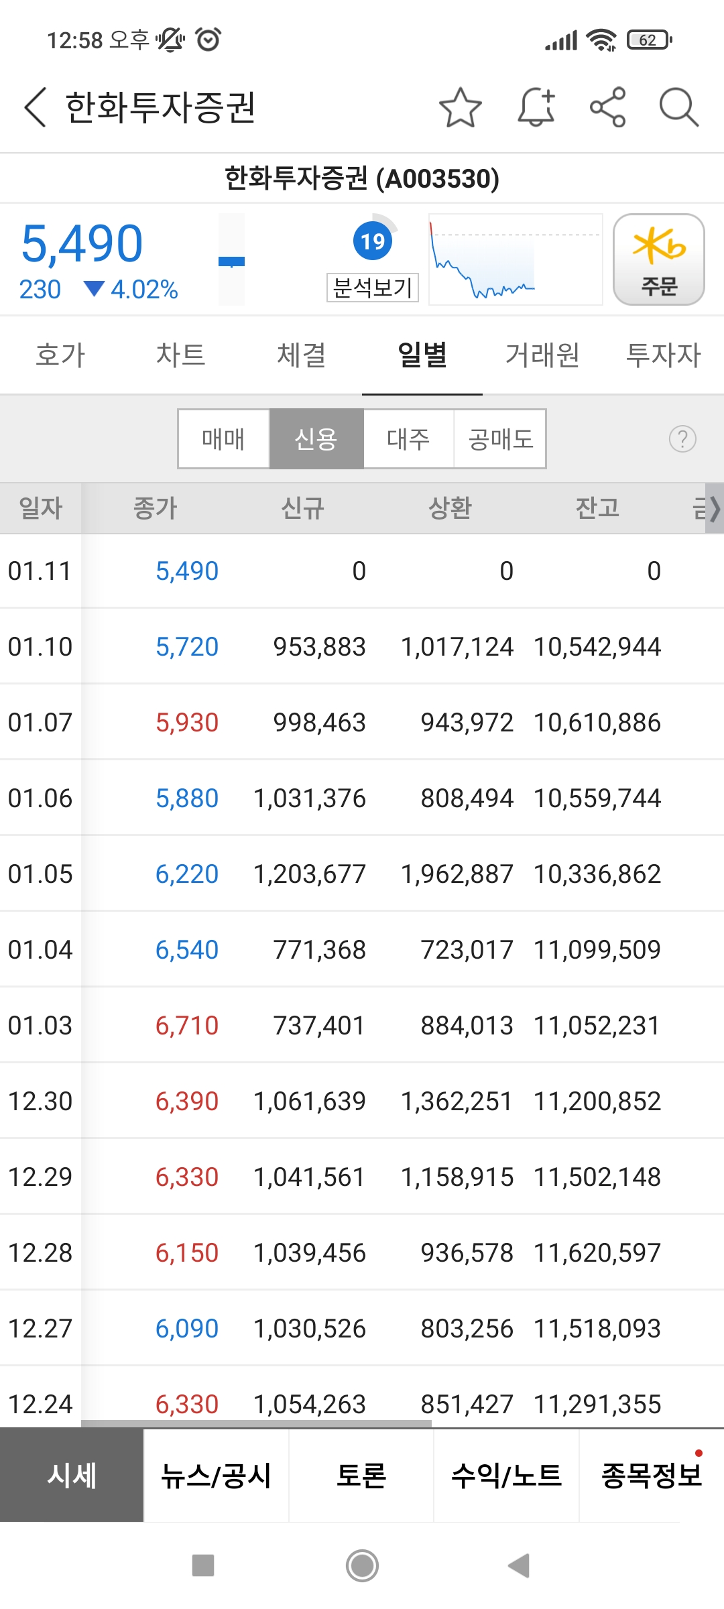Tap Android back triangle button
The width and height of the screenshot is (724, 1609).
(520, 1565)
